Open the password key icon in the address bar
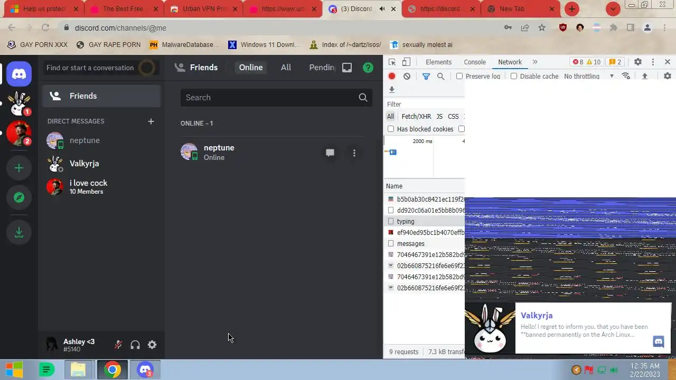This screenshot has height=380, width=676. click(508, 28)
